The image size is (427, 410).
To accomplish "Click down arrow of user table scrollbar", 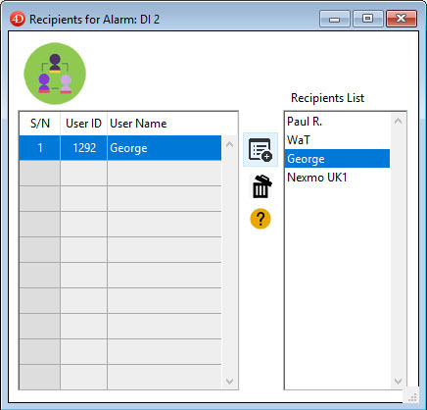I will point(229,381).
